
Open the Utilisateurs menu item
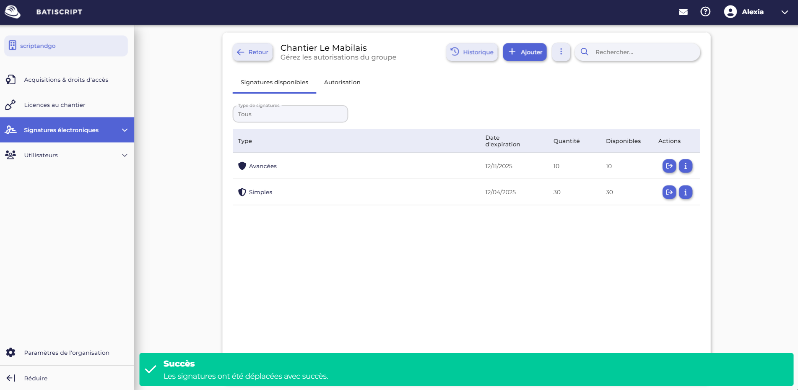coord(67,155)
